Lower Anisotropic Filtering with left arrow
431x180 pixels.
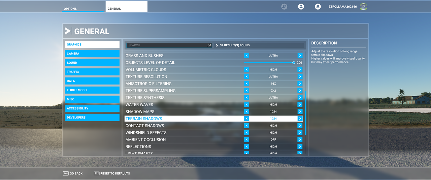point(246,84)
